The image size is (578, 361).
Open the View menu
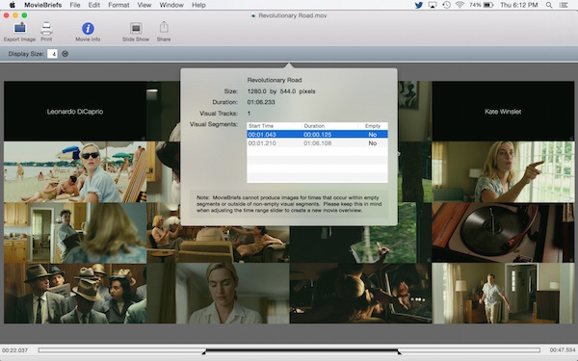[x=144, y=5]
